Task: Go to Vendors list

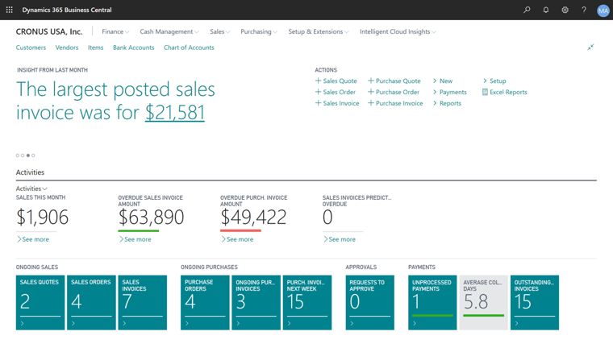Action: 67,48
